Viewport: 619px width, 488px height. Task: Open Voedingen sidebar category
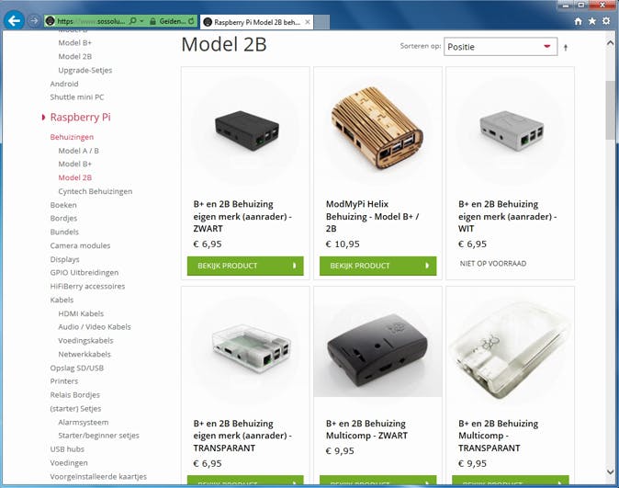69,463
